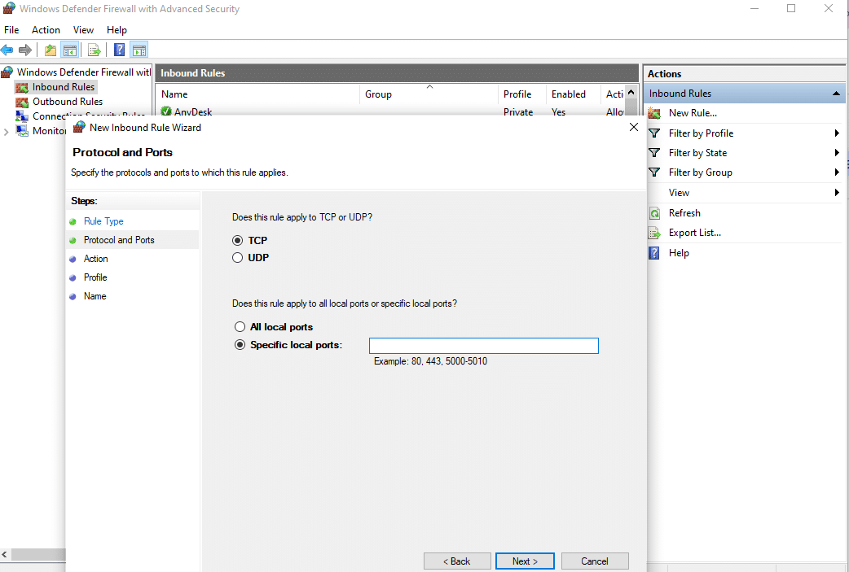This screenshot has height=572, width=849.
Task: Click the back arrow toolbar icon
Action: 7,50
